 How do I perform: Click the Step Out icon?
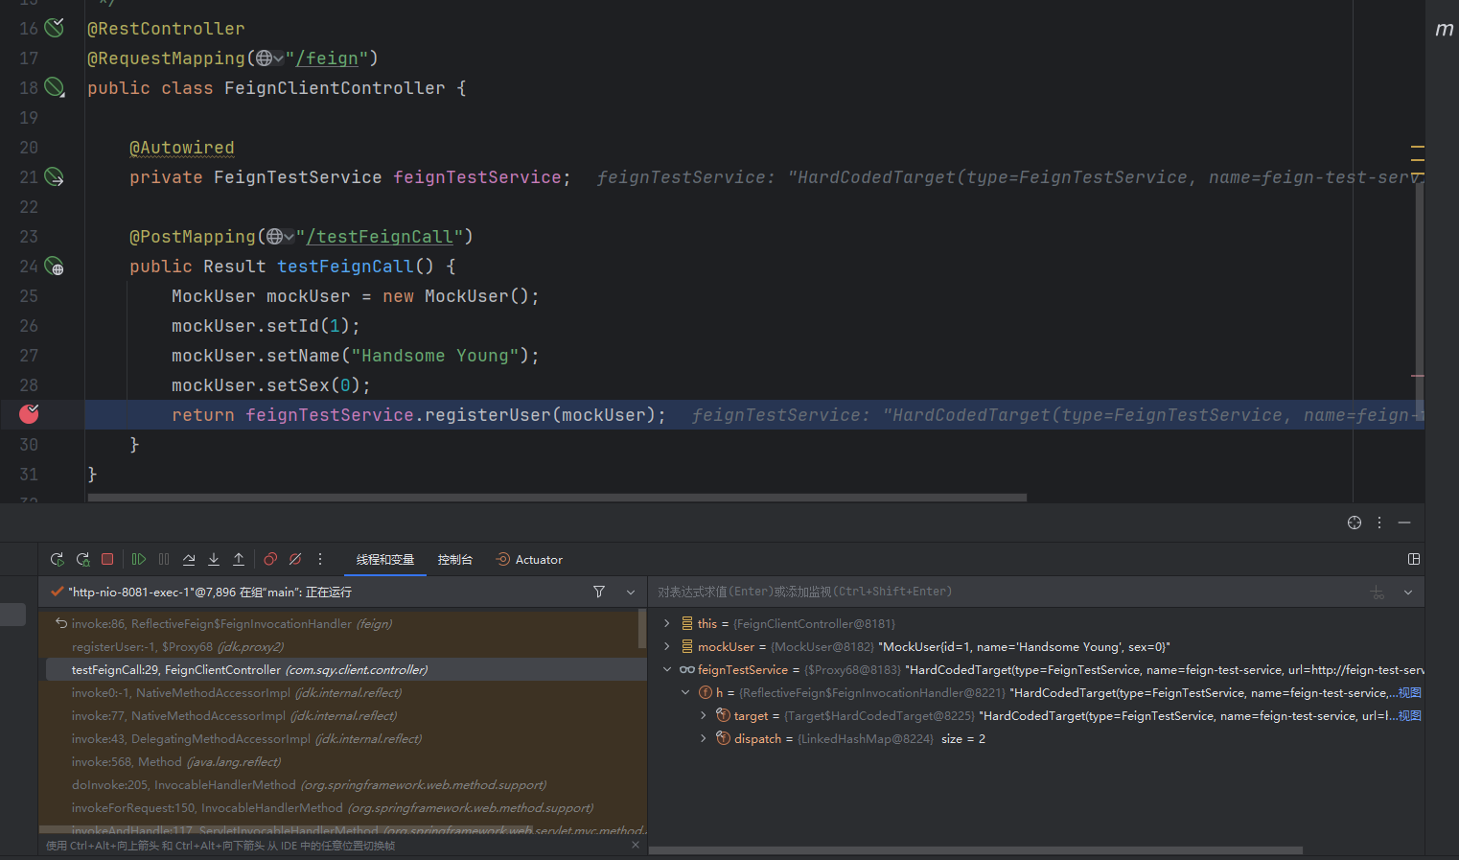tap(239, 559)
